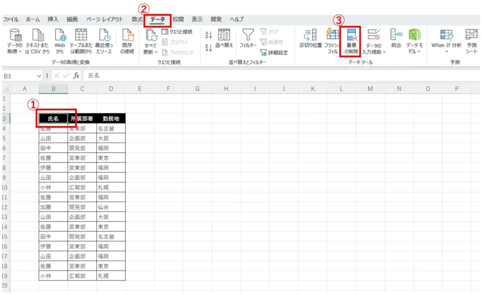
Task: Expand the Name Box dropdown arrow
Action: pos(39,76)
